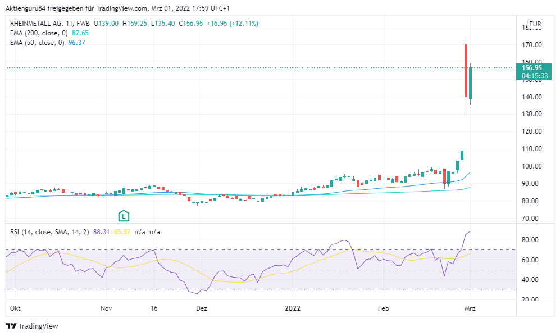Viewport: 560px width, 336px height.
Task: Click the close price C156.95
Action: pos(191,24)
